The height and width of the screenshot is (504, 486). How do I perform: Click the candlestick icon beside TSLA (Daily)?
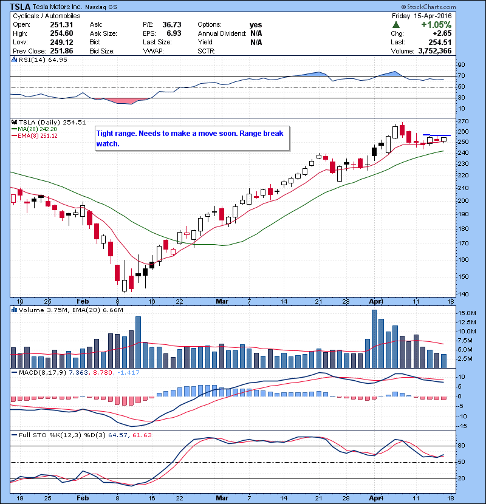pyautogui.click(x=14, y=123)
